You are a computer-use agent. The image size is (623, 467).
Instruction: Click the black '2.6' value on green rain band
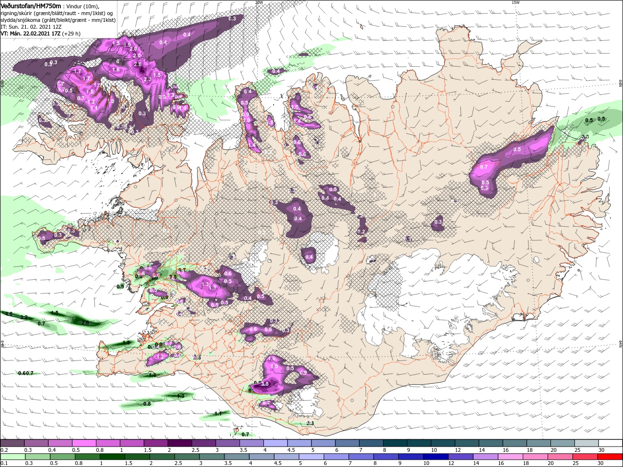[85, 323]
